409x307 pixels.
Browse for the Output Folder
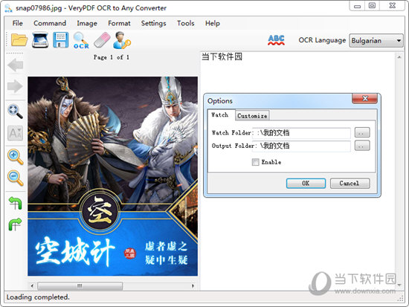(x=362, y=146)
